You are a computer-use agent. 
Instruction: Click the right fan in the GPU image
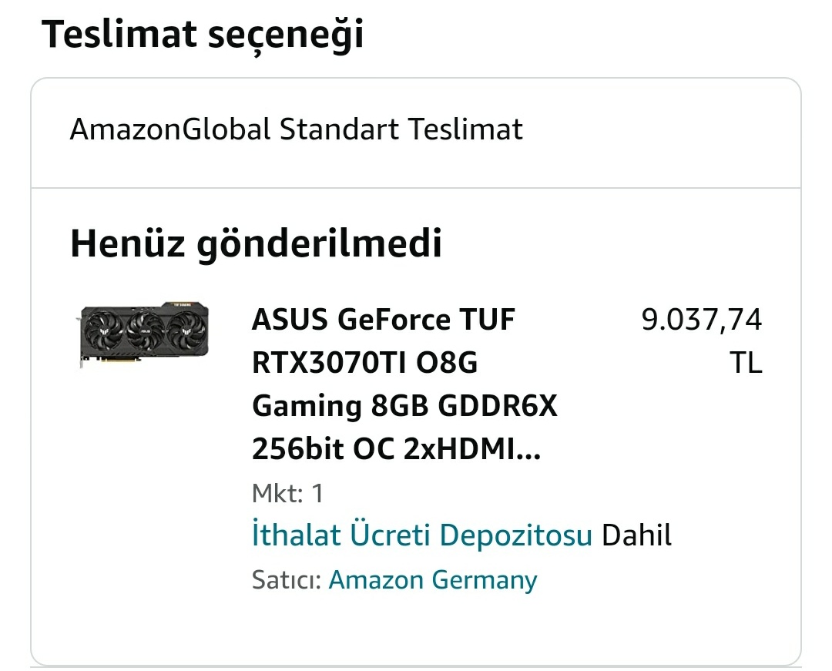tap(186, 328)
